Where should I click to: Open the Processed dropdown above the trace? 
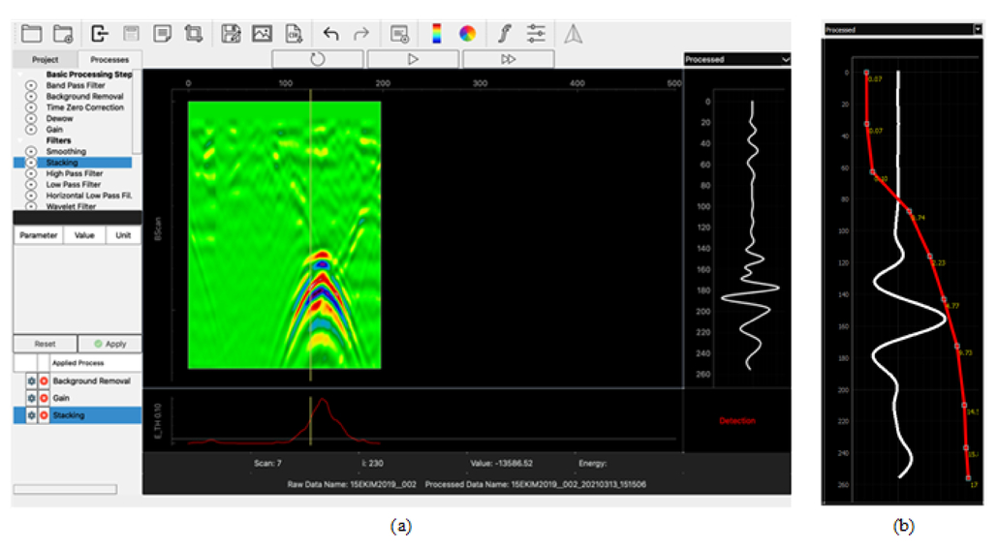pos(737,59)
